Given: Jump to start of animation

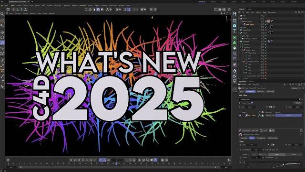Looking at the screenshot, I should (x=71, y=160).
